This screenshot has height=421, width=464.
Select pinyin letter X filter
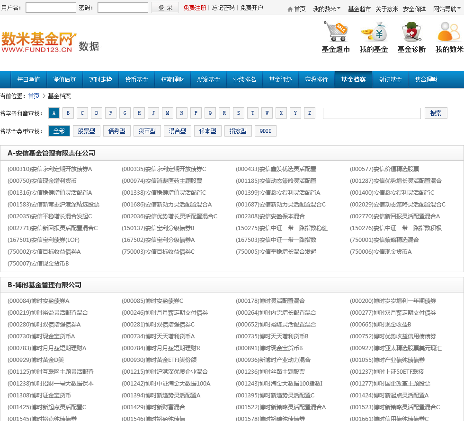281,113
